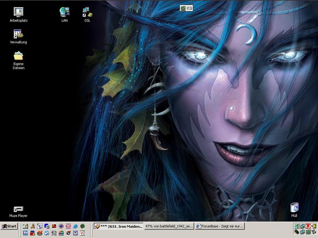This screenshot has width=318, height=238.
Task: Open the Arbeitsplatz desktop icon
Action: tap(18, 14)
